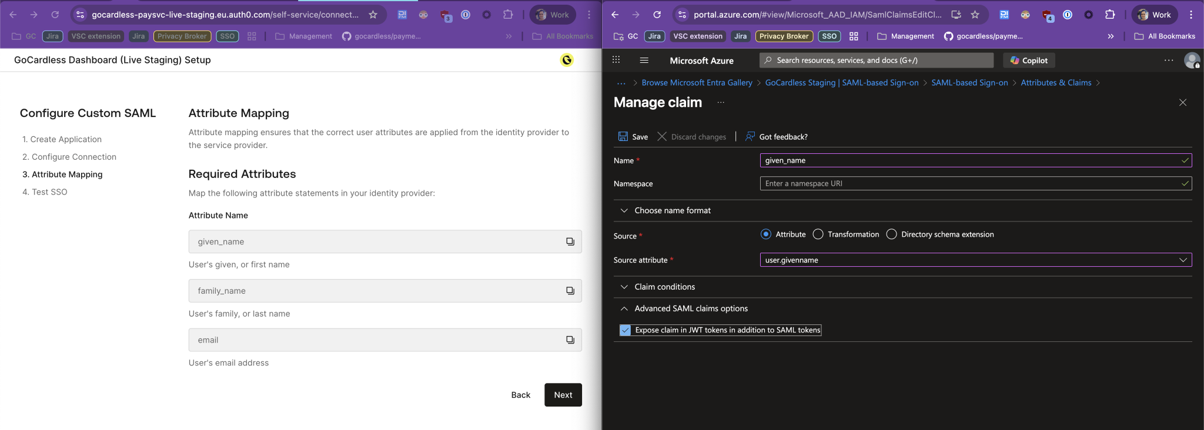1204x430 pixels.
Task: Copy the email attribute name
Action: pos(570,340)
